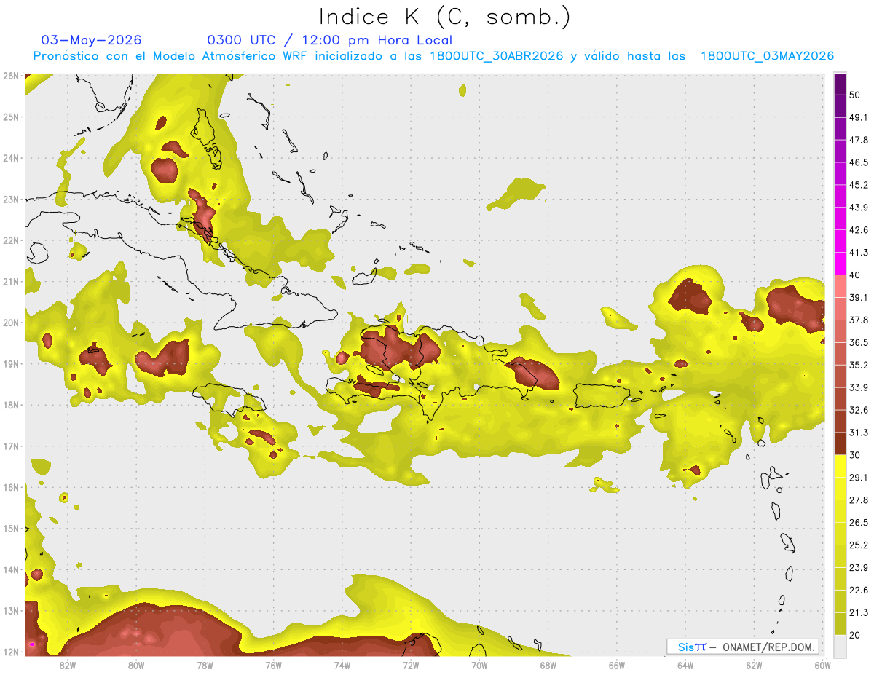Image resolution: width=874 pixels, height=675 pixels.
Task: Click the SisTT ONAMET/REP.DOM. watermark label
Action: 742,647
